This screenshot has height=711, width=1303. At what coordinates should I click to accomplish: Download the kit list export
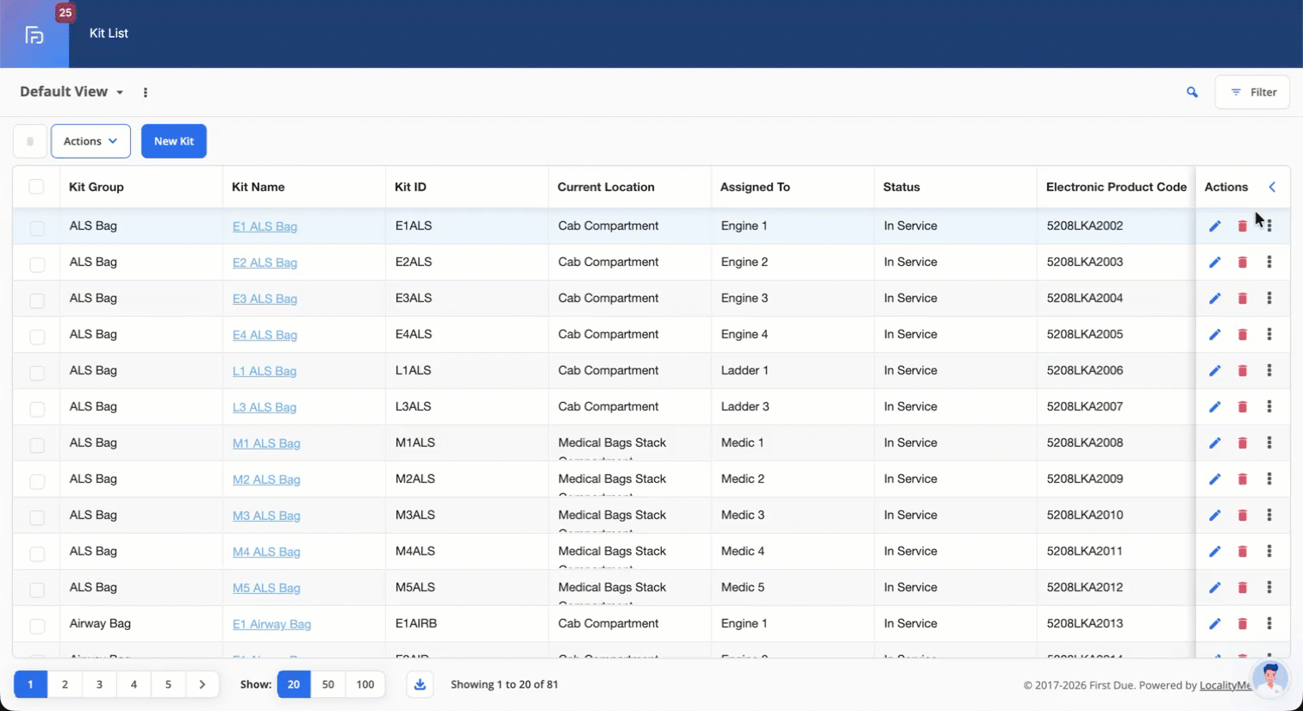(x=420, y=684)
